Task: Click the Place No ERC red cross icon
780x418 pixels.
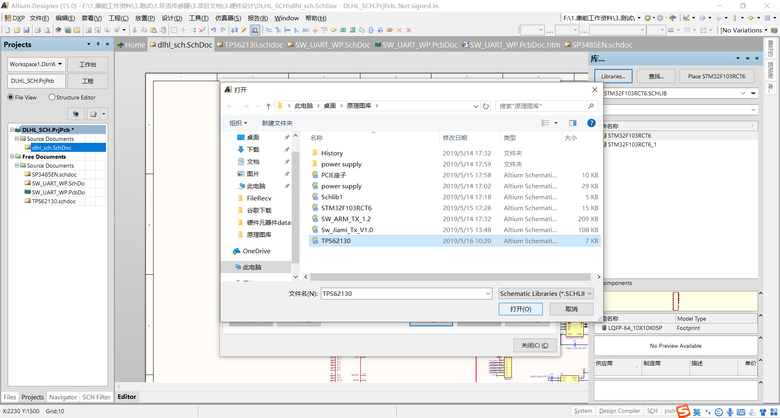Action: click(399, 30)
